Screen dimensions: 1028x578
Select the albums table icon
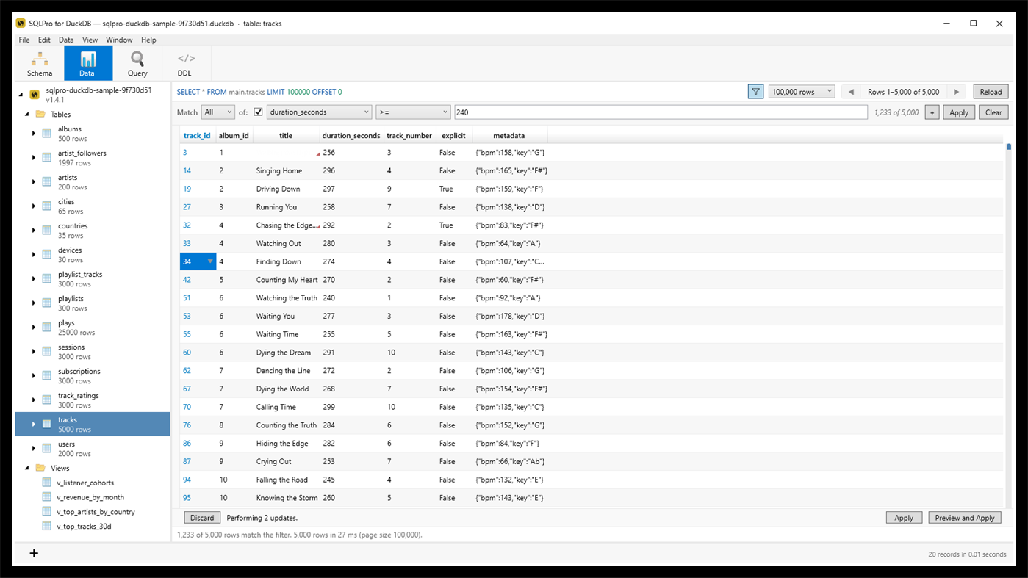point(47,134)
